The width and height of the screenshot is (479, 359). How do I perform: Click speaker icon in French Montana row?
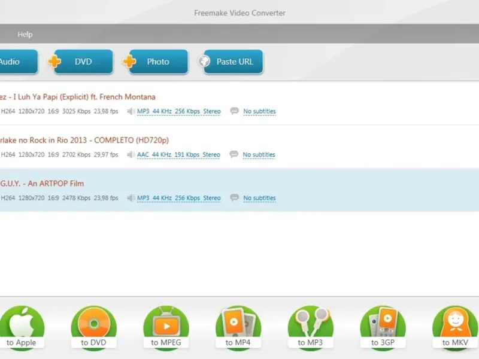[x=131, y=111]
